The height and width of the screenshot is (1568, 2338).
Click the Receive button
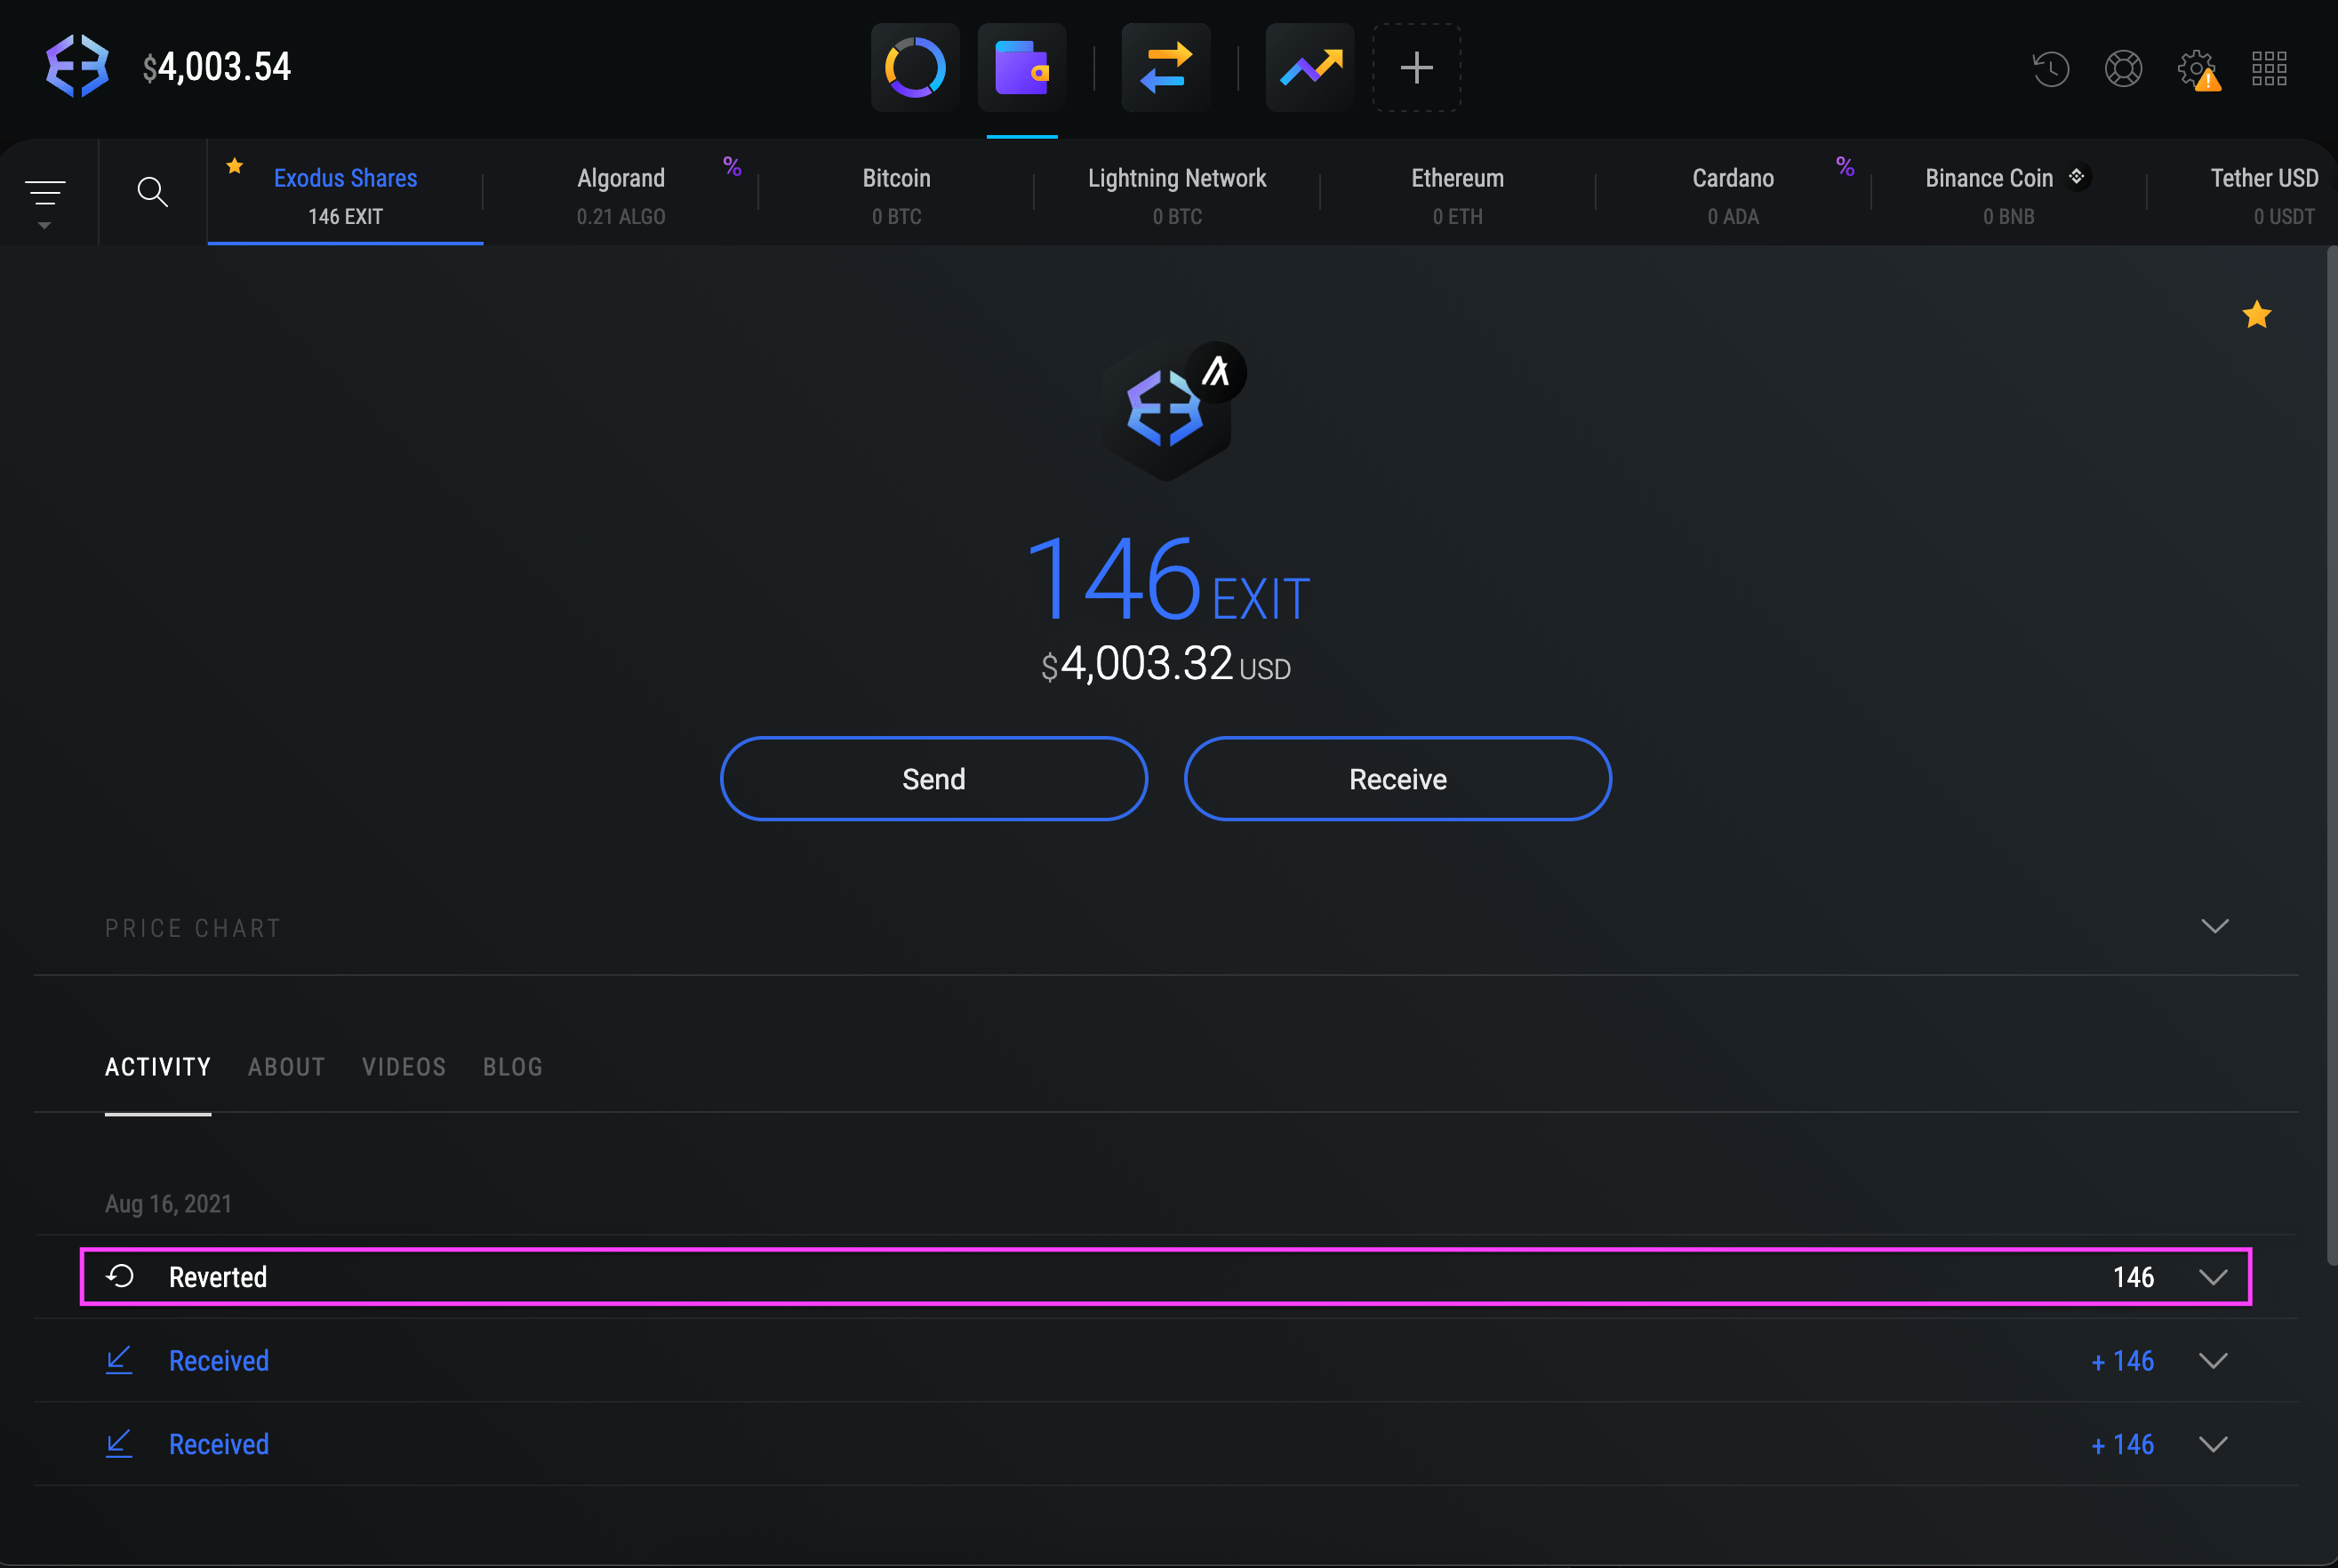[x=1397, y=779]
